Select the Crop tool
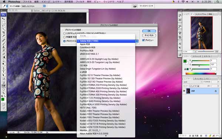 tap(3, 33)
